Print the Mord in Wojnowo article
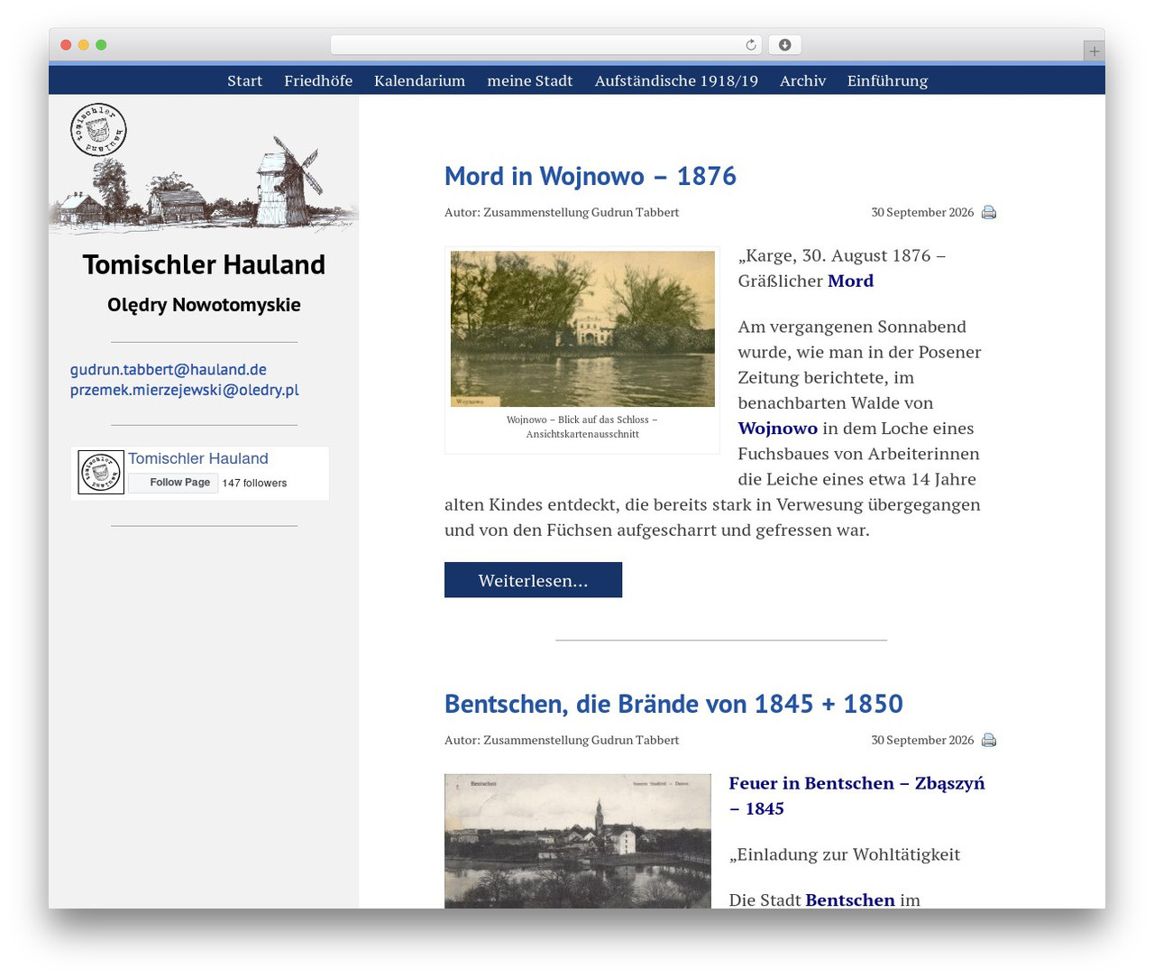 pyautogui.click(x=989, y=213)
